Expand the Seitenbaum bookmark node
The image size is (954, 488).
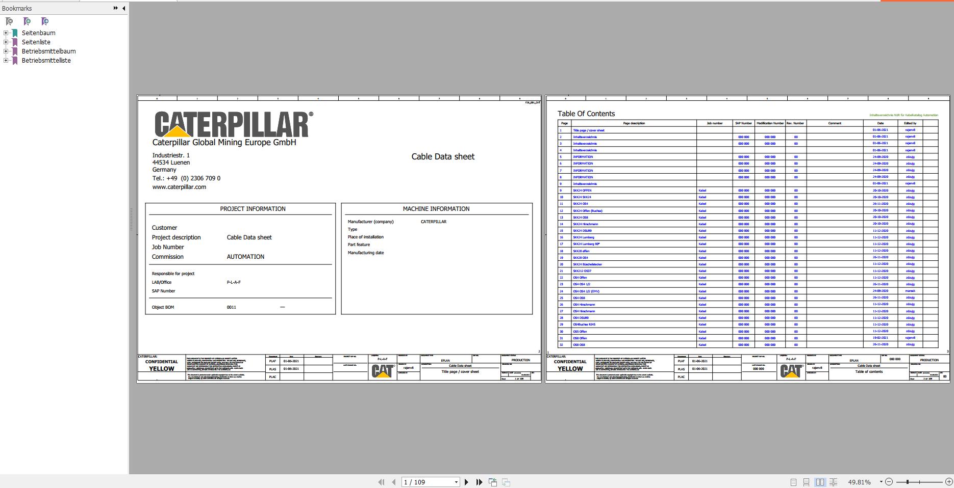[6, 33]
